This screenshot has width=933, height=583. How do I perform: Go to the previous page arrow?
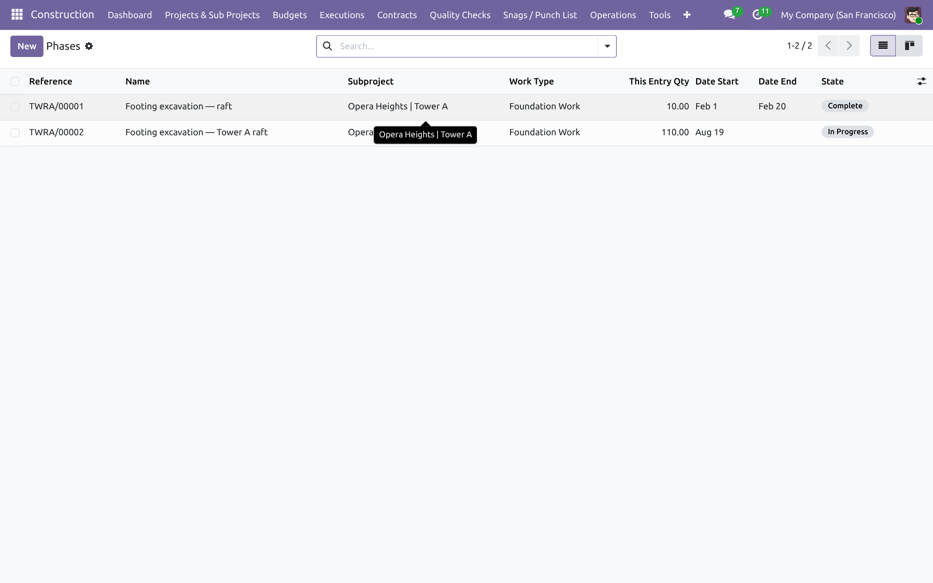(x=828, y=46)
